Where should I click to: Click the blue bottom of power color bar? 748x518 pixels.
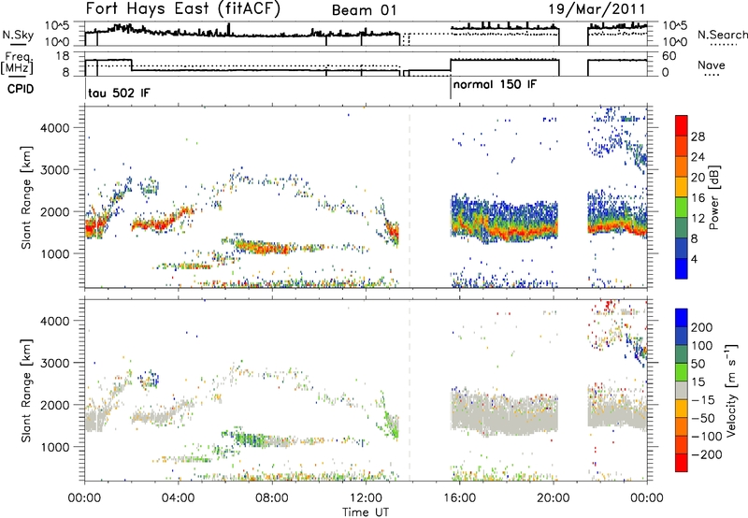682,268
